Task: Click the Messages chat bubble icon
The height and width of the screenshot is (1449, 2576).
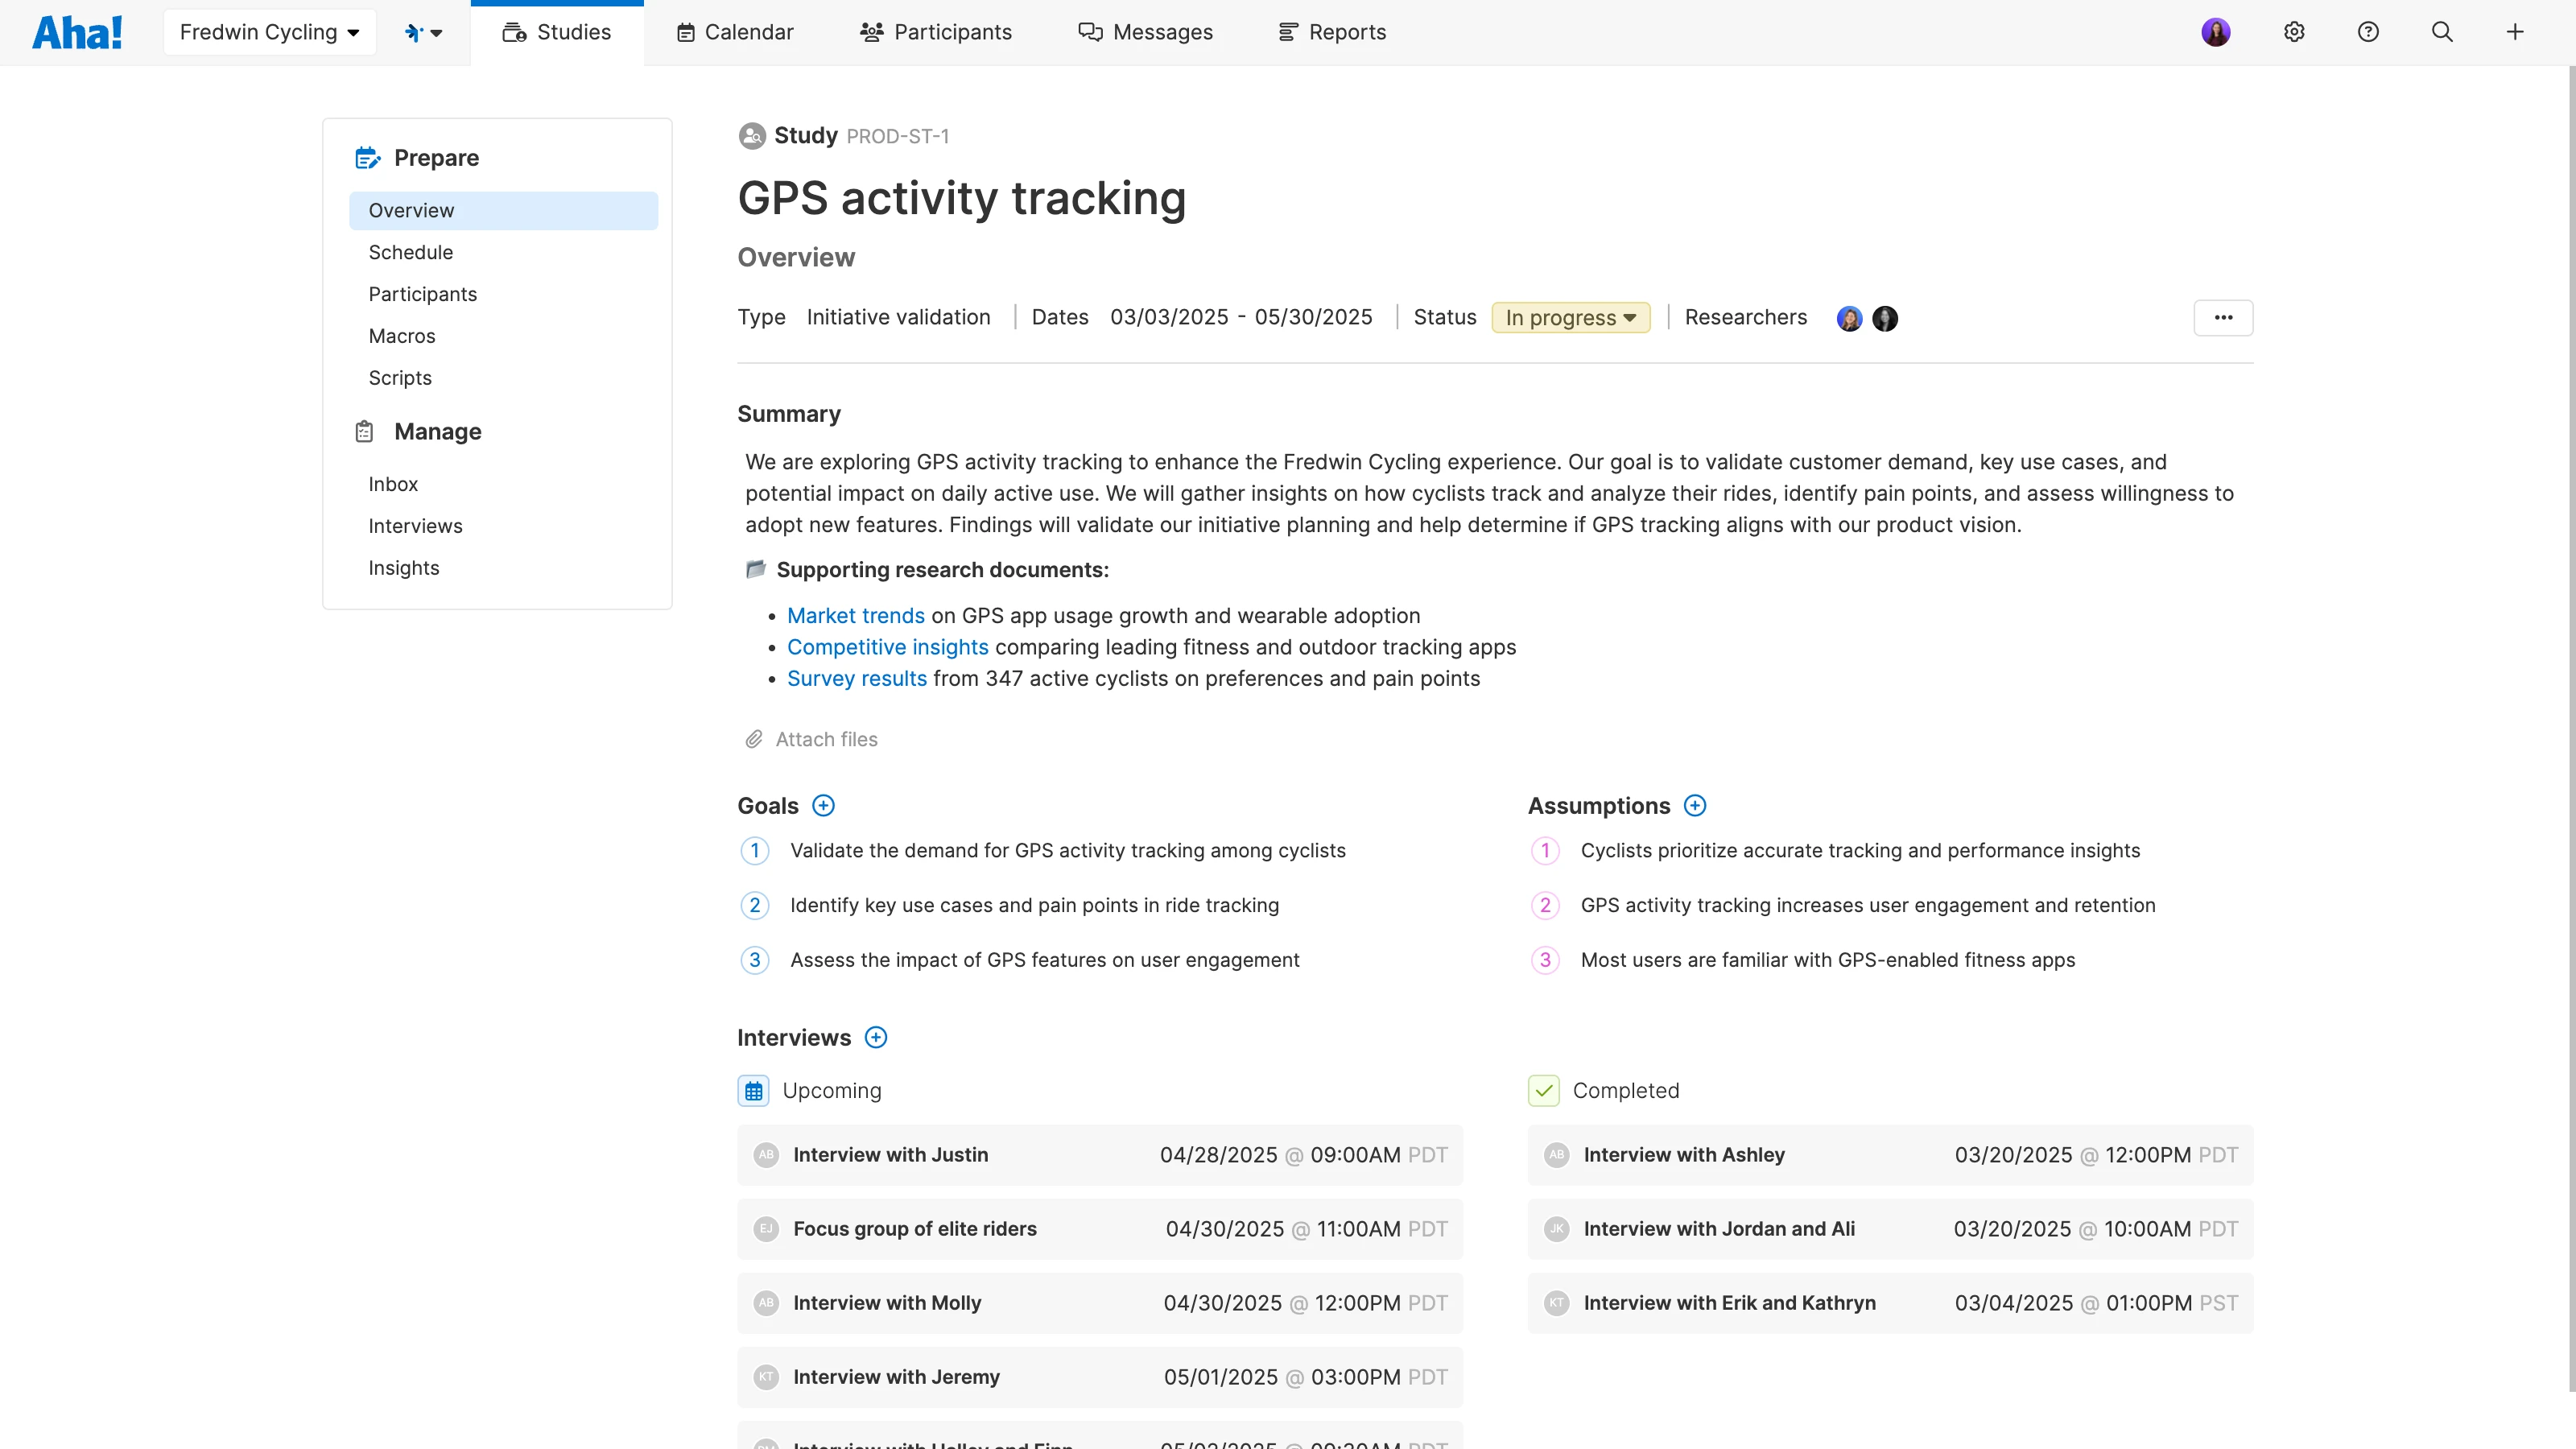Action: coord(1090,31)
